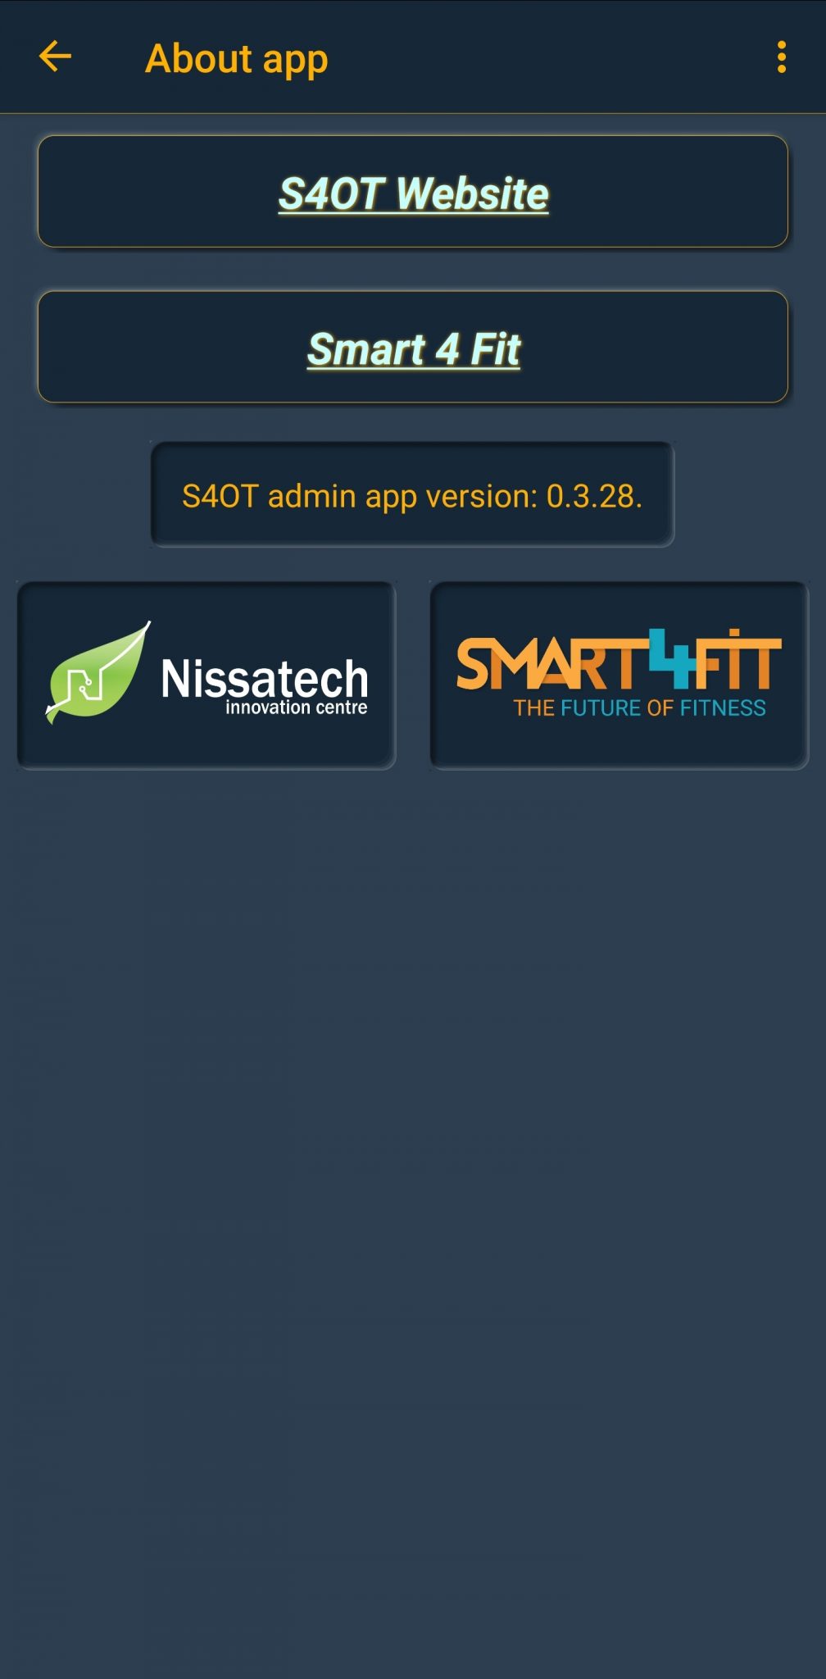Tap the innovation centre subtitle text
Screen dimensions: 826x1679
click(x=296, y=707)
